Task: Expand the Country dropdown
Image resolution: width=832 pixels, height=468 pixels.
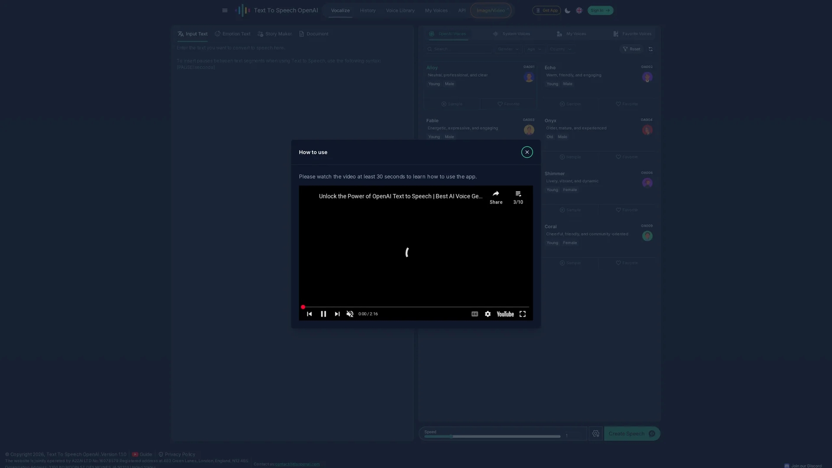Action: coord(561,49)
